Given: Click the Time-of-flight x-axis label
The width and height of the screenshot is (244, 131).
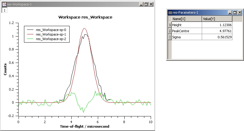Looking at the screenshot, I should [x=84, y=126].
